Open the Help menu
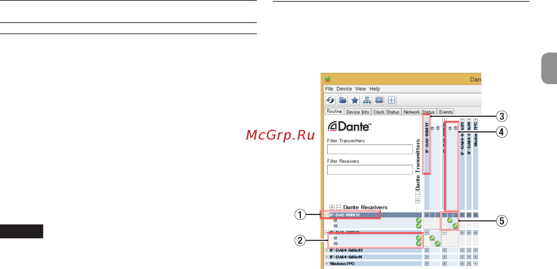The width and height of the screenshot is (557, 269). (x=375, y=89)
